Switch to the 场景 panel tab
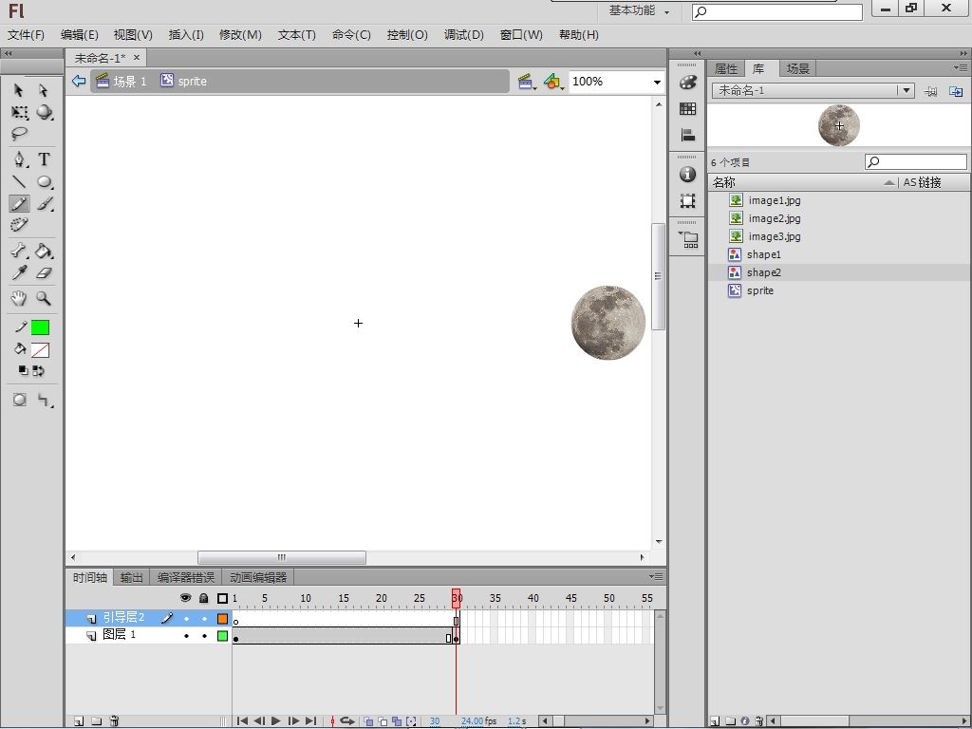This screenshot has height=729, width=972. click(797, 68)
